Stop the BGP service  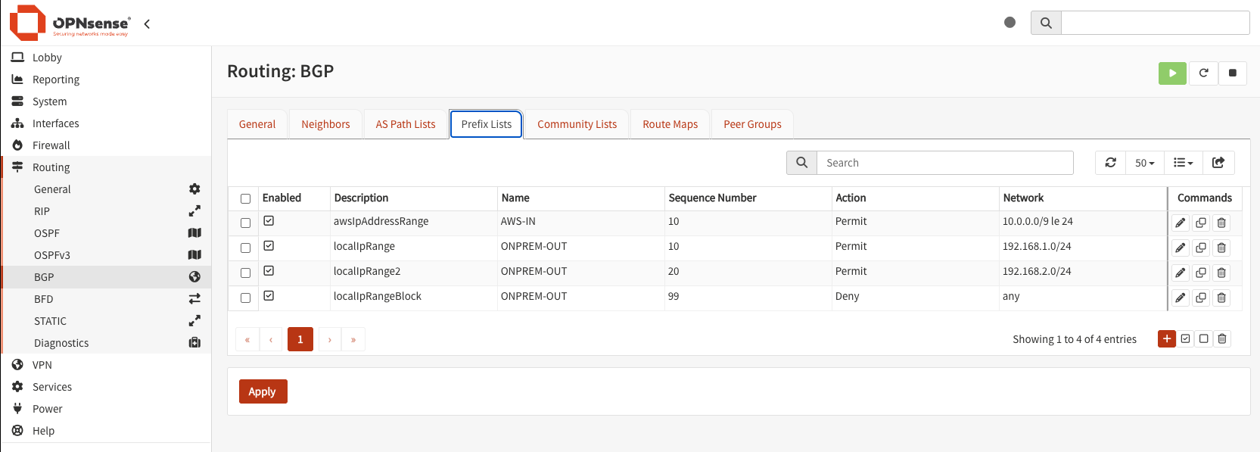click(1233, 73)
